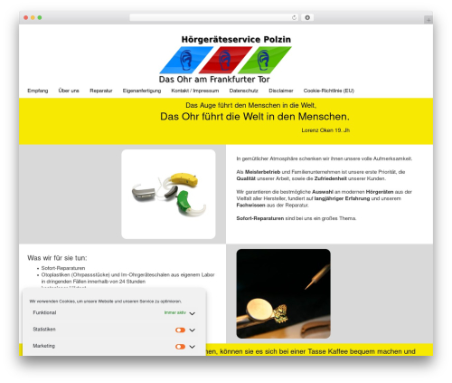This screenshot has height=383, width=452.
Task: Open Cookie-Richtlinie (EU) link
Action: (329, 91)
